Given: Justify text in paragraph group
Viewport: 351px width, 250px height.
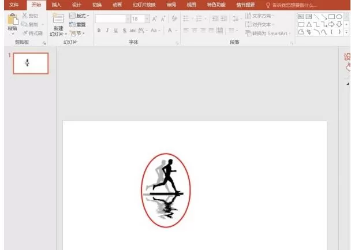Looking at the screenshot, I should point(211,30).
